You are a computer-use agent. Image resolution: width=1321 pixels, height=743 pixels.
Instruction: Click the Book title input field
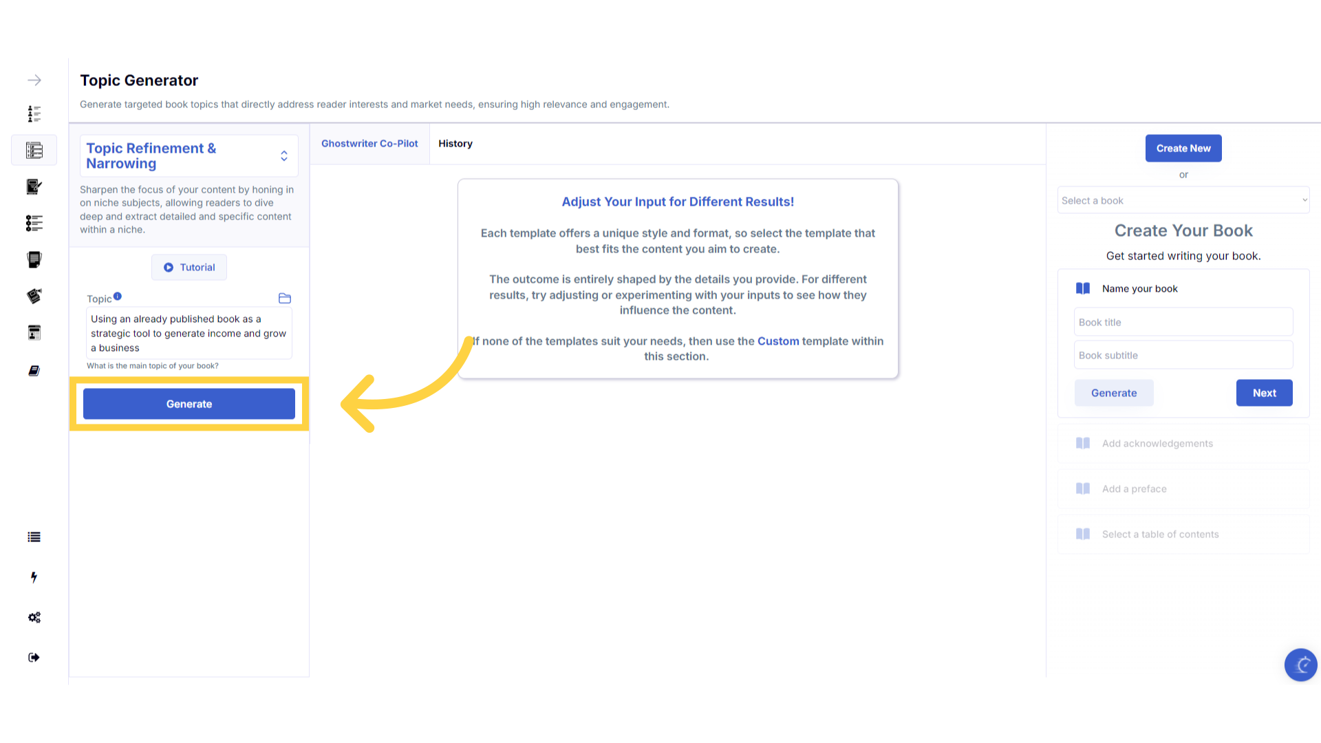point(1183,322)
